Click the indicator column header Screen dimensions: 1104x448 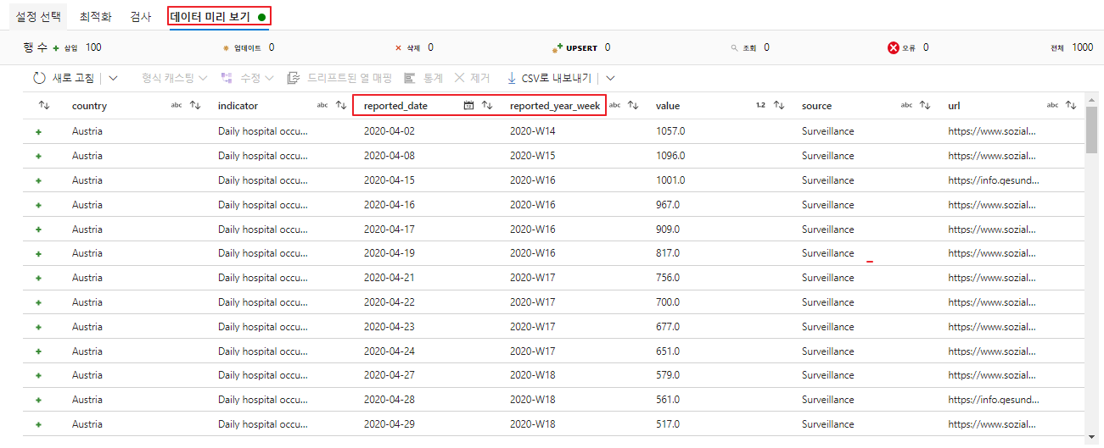pos(238,106)
